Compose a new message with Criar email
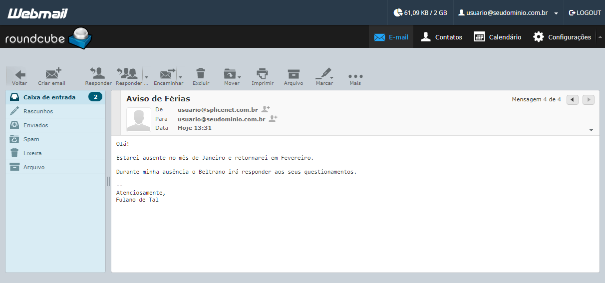605x283 pixels. click(52, 76)
